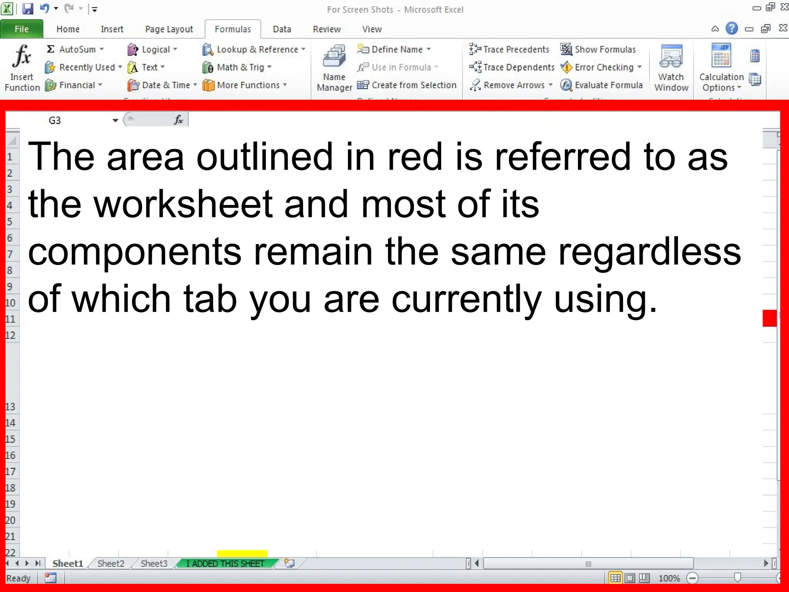Click the Insert Worksheet tab icon

289,563
